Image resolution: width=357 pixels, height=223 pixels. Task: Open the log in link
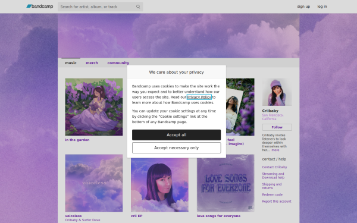(322, 7)
